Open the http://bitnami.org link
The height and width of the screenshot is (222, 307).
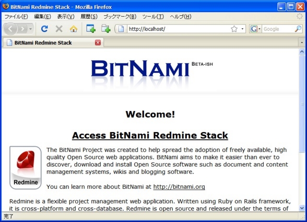pyautogui.click(x=179, y=187)
